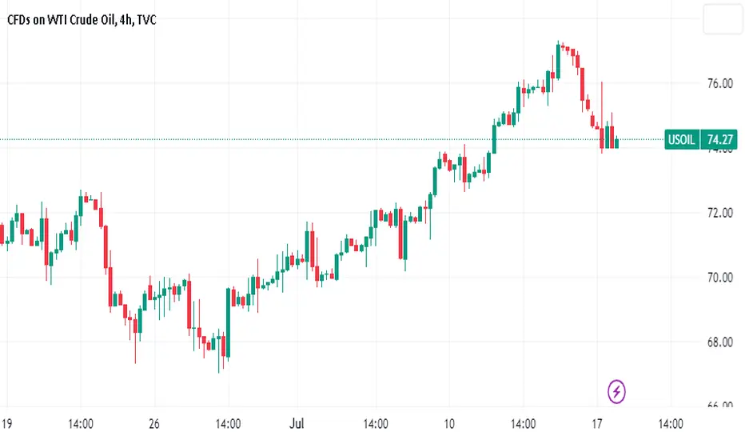The width and height of the screenshot is (745, 440).
Task: Click the dotted current price line
Action: tap(333, 139)
